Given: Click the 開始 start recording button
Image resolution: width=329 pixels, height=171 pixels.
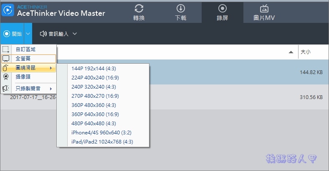Looking at the screenshot, I should pos(13,34).
